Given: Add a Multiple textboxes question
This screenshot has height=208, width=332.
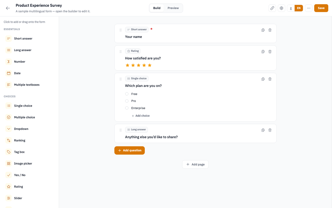Looking at the screenshot, I should pos(29,85).
